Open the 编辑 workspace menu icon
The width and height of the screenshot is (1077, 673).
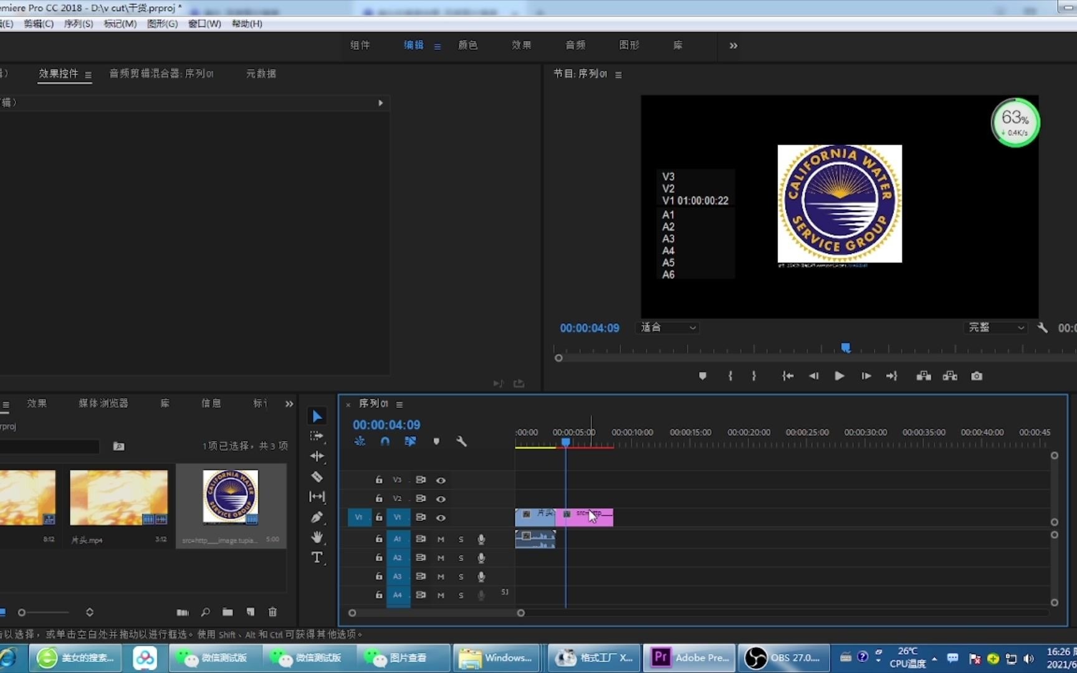pyautogui.click(x=438, y=46)
